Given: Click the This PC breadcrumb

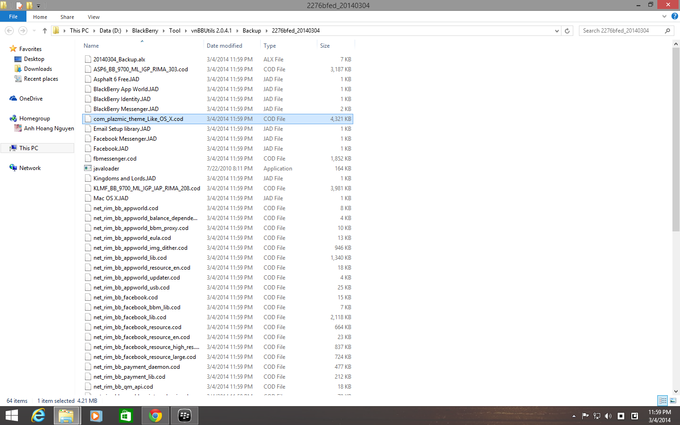Looking at the screenshot, I should tap(79, 31).
